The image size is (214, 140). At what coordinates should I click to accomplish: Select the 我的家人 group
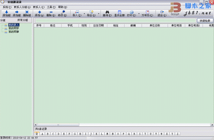tap(14, 25)
